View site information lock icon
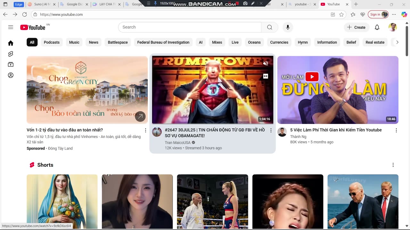410x230 pixels. 35,14
